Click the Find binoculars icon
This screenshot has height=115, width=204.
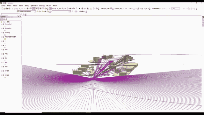pos(88,9)
